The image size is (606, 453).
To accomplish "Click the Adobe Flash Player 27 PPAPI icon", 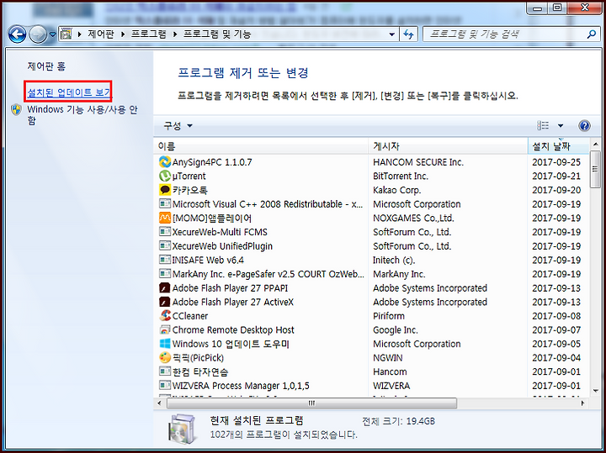I will pyautogui.click(x=165, y=287).
